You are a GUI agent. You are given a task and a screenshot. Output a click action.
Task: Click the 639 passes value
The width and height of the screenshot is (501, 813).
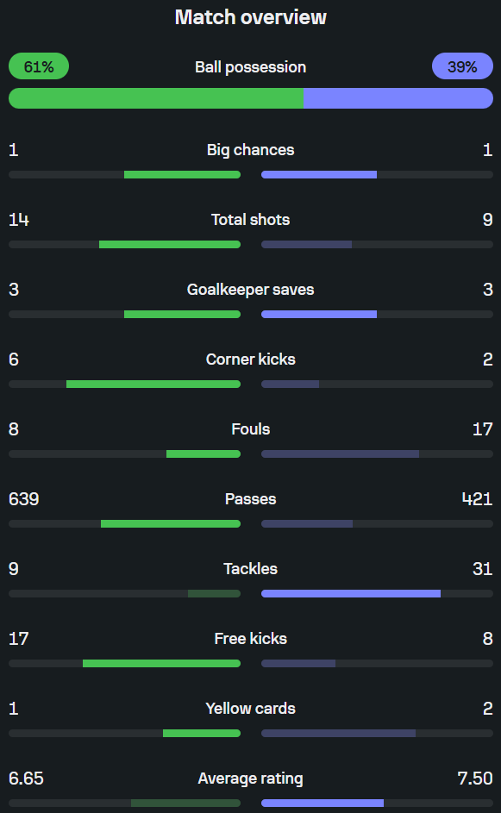[24, 499]
